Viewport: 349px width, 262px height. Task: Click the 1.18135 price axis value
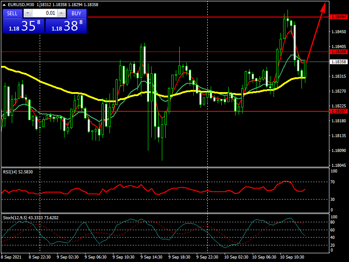coord(339,136)
